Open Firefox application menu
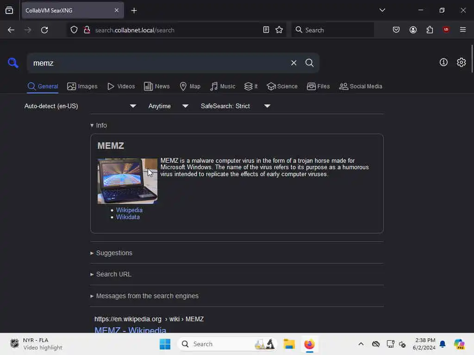Viewport: 474px width, 355px height. coord(462,30)
